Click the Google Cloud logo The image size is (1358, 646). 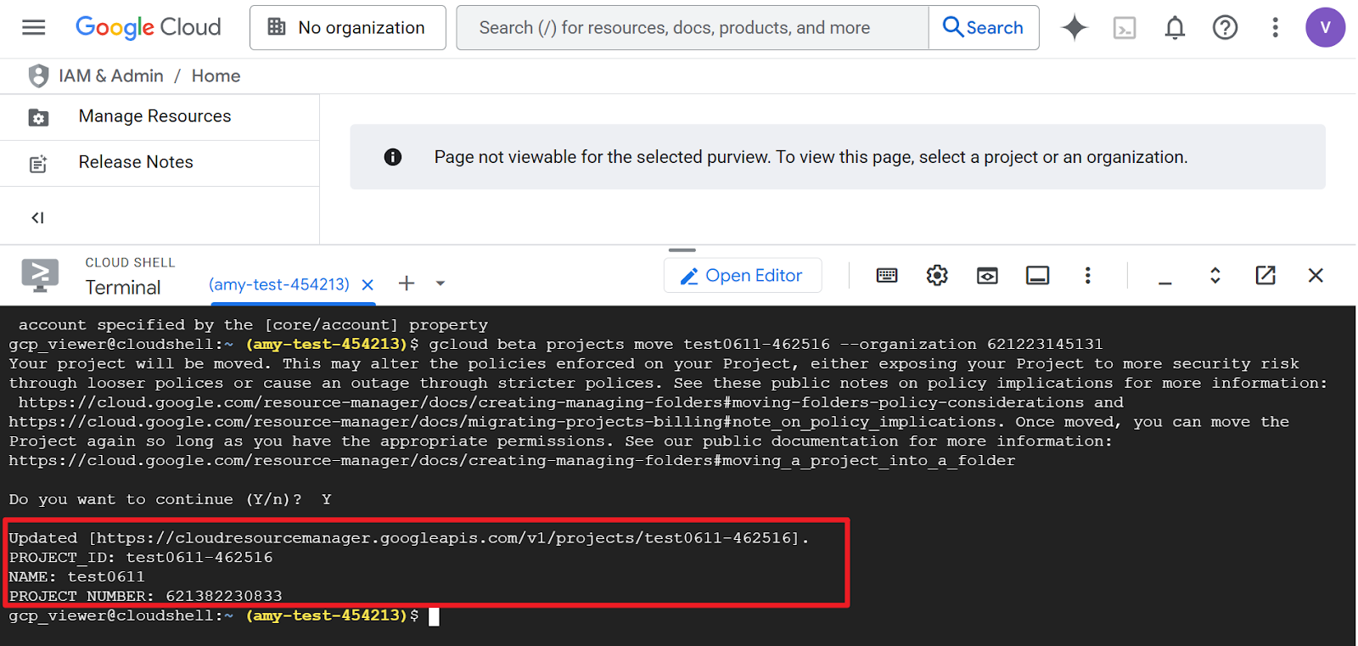click(149, 27)
